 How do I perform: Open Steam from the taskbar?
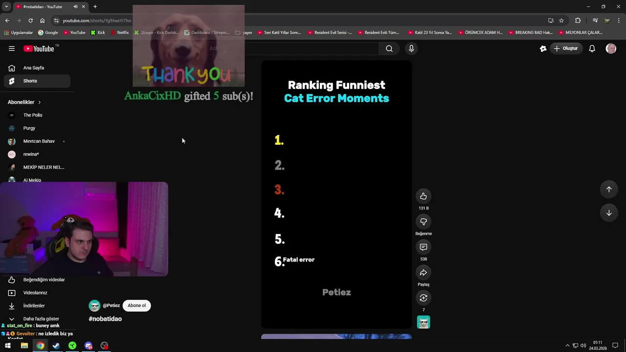coord(56,346)
